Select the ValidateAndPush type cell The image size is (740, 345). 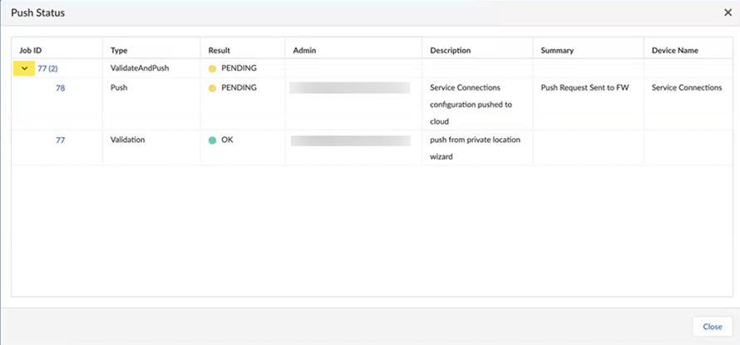(139, 68)
